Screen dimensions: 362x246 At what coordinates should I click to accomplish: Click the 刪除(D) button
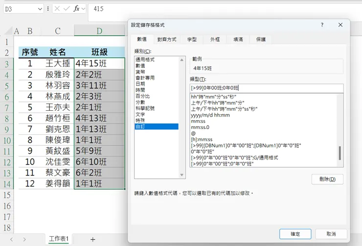point(327,179)
